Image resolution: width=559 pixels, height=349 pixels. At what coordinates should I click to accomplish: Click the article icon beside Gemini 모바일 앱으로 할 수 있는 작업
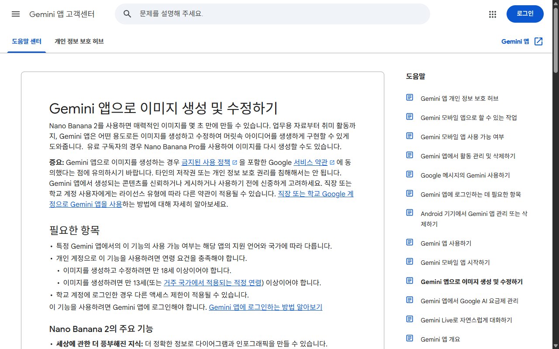(410, 117)
